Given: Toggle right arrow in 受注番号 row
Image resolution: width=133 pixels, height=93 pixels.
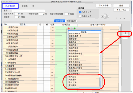Looking at the screenshot, I should tap(53, 63).
